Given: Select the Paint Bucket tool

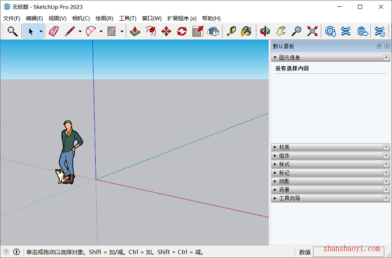Looking at the screenshot, I should tap(246, 31).
